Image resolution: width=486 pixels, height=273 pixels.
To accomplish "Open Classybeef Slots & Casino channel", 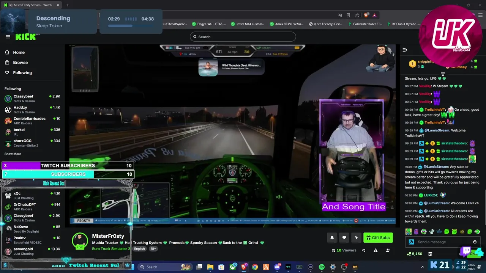I will (x=32, y=99).
